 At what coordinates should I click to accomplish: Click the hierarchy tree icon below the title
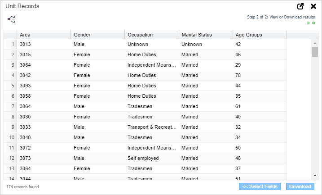pyautogui.click(x=11, y=19)
